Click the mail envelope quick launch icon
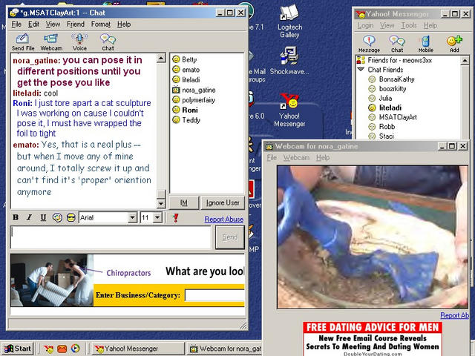The height and width of the screenshot is (356, 475). pos(62,349)
